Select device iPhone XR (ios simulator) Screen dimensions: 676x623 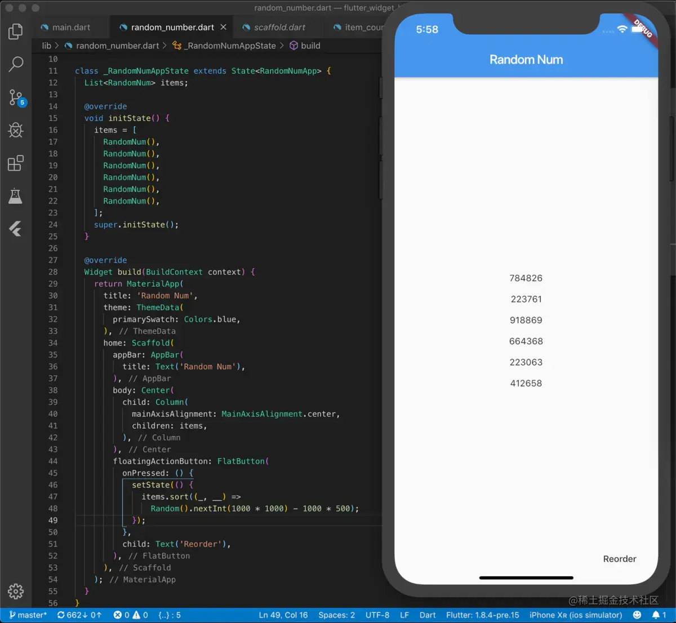tap(576, 615)
